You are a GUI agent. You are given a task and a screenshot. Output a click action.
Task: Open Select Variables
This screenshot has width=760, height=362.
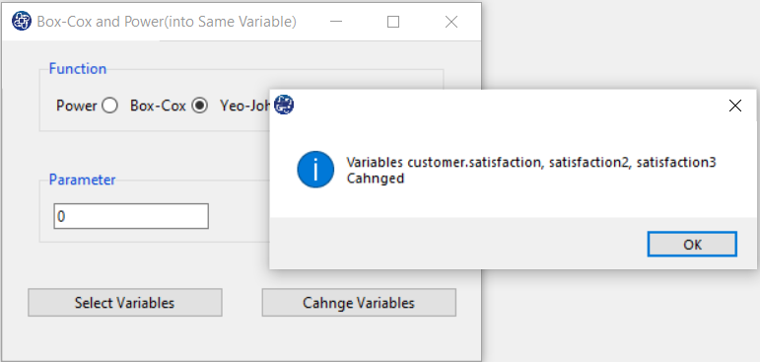(x=125, y=303)
